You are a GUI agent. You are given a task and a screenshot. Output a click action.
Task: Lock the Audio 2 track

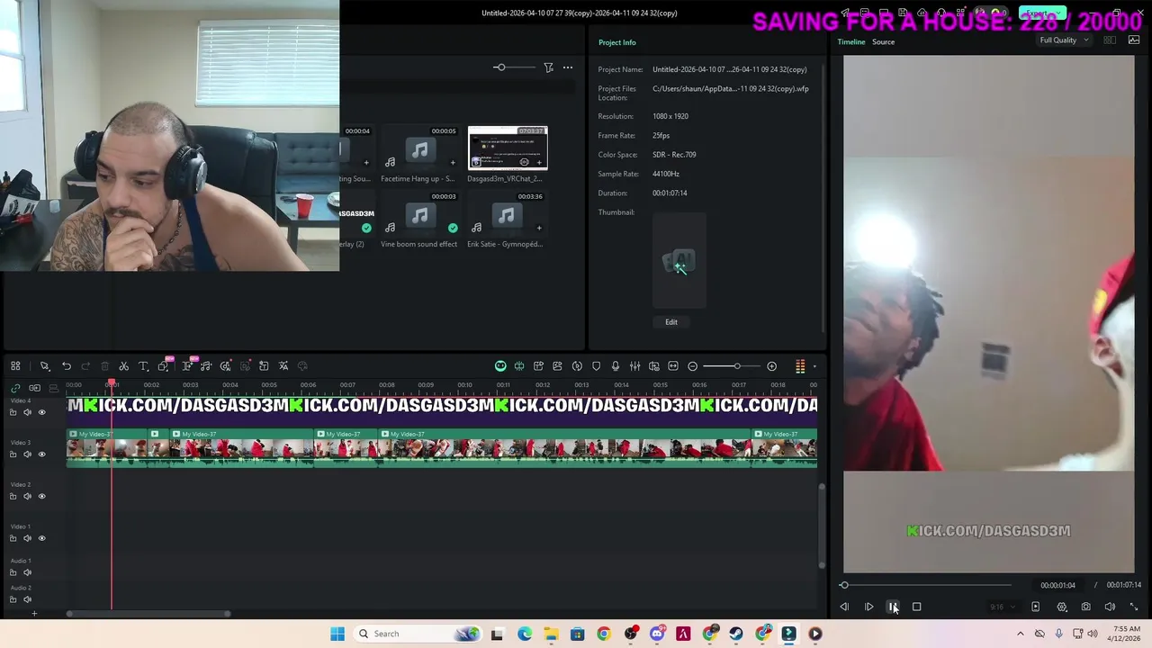[13, 599]
